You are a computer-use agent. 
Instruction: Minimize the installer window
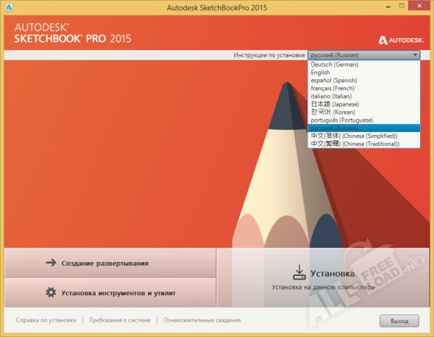tap(388, 6)
